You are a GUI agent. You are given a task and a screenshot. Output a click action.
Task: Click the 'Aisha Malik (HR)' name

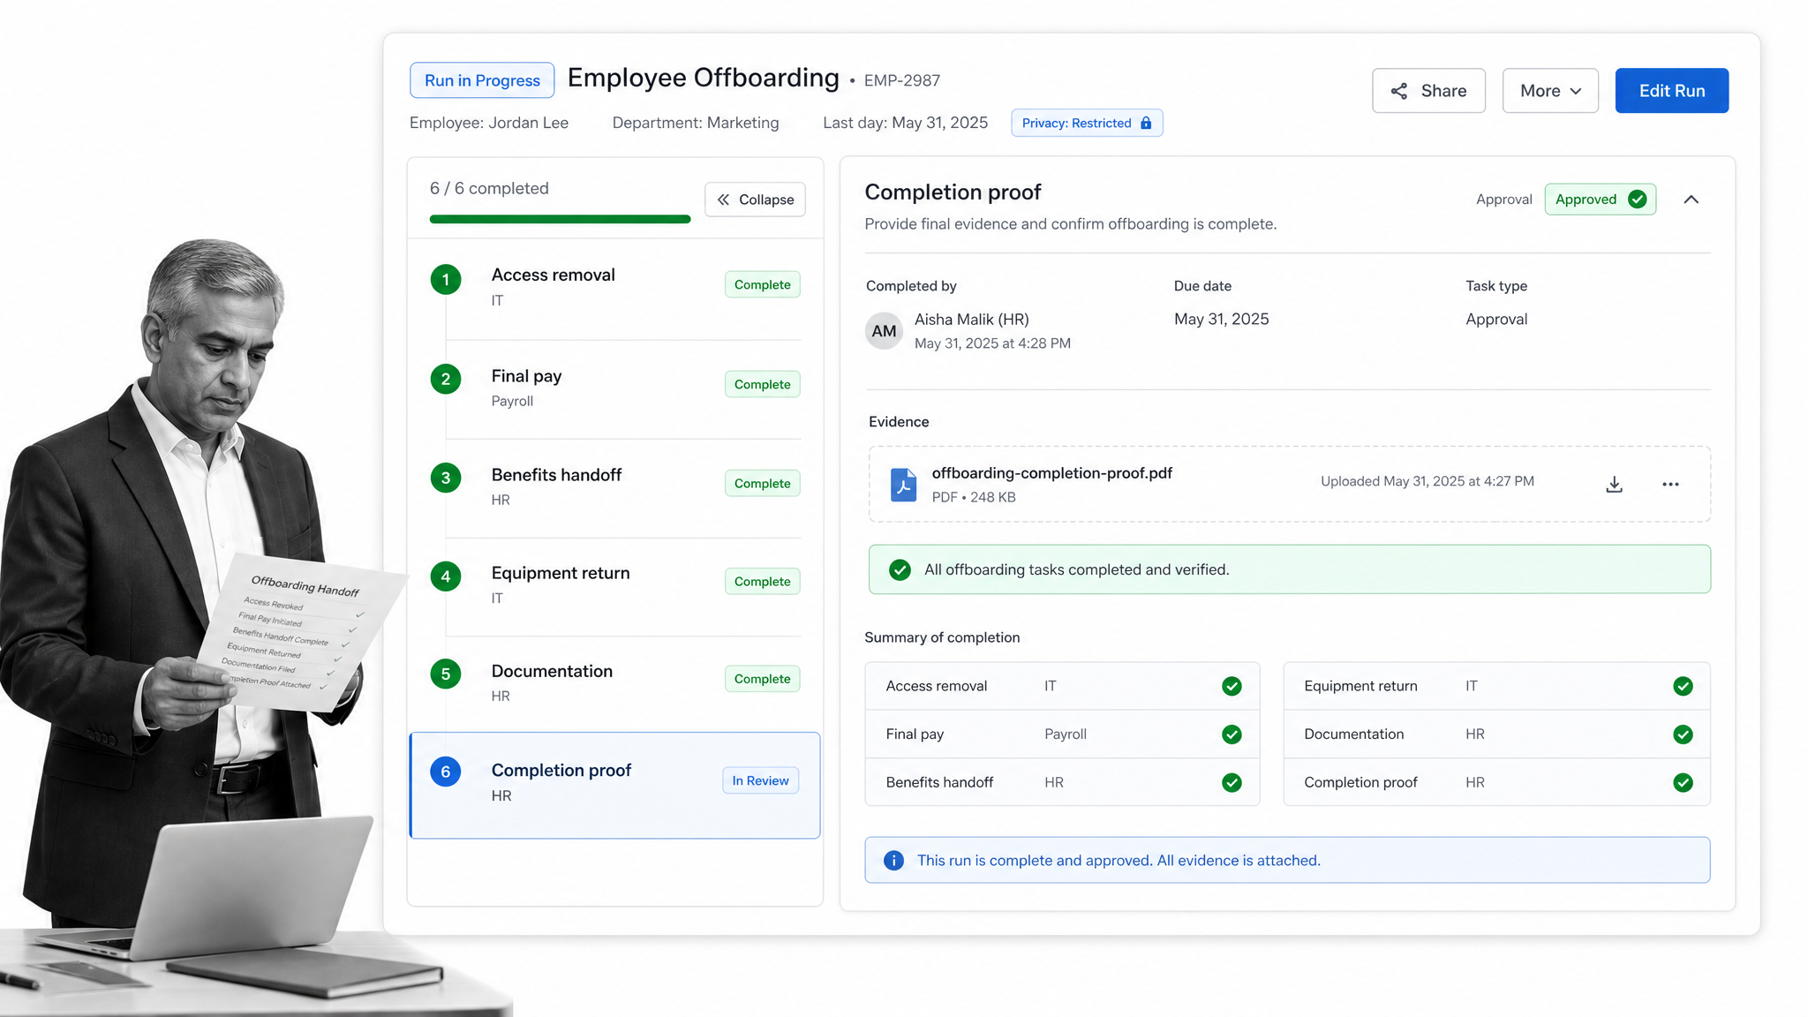(x=972, y=320)
